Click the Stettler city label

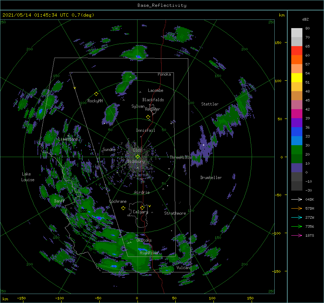point(210,104)
